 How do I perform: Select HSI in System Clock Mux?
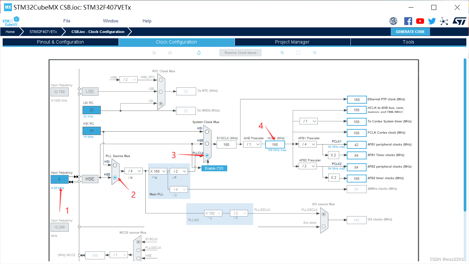[207, 131]
